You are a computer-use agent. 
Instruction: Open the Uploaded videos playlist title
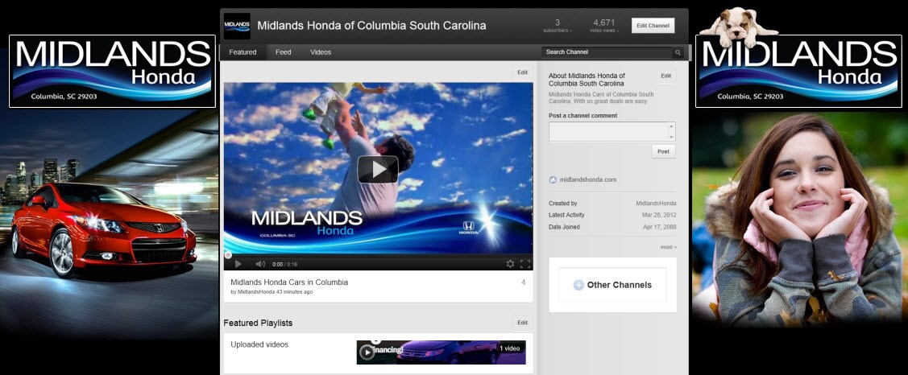[x=259, y=344]
